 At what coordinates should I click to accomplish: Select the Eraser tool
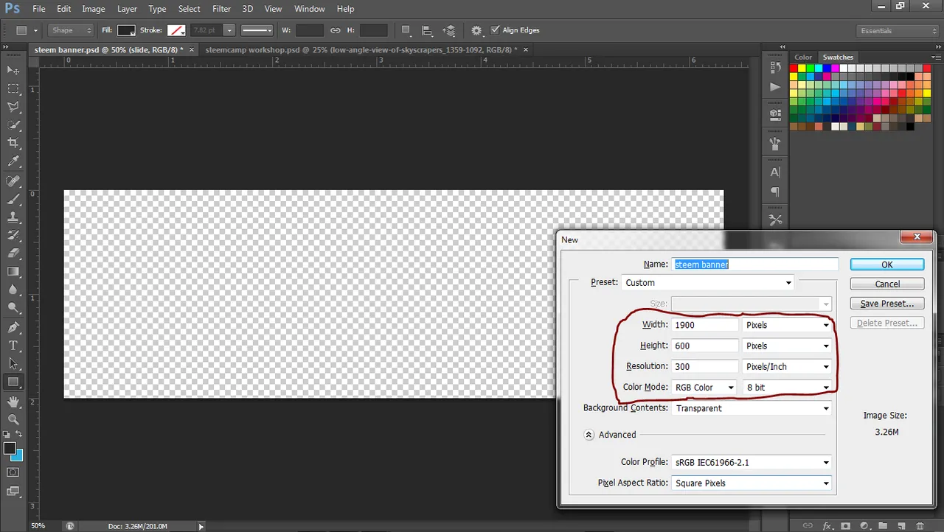[13, 254]
